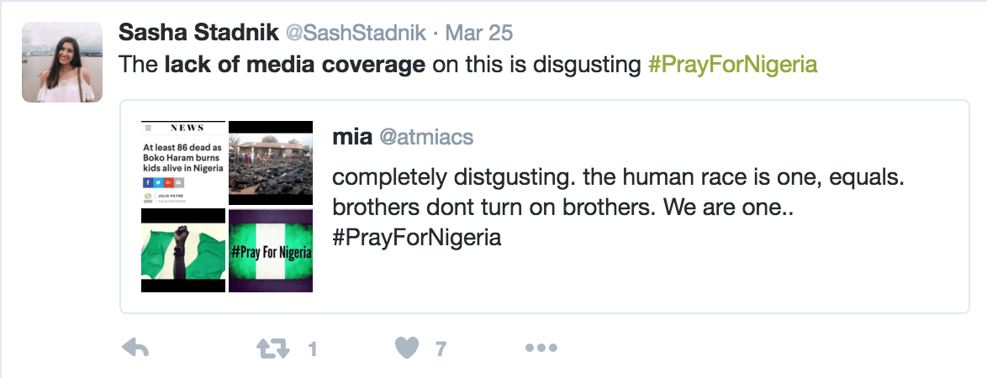
Task: View the burned village photo thumbnail
Action: click(x=271, y=163)
